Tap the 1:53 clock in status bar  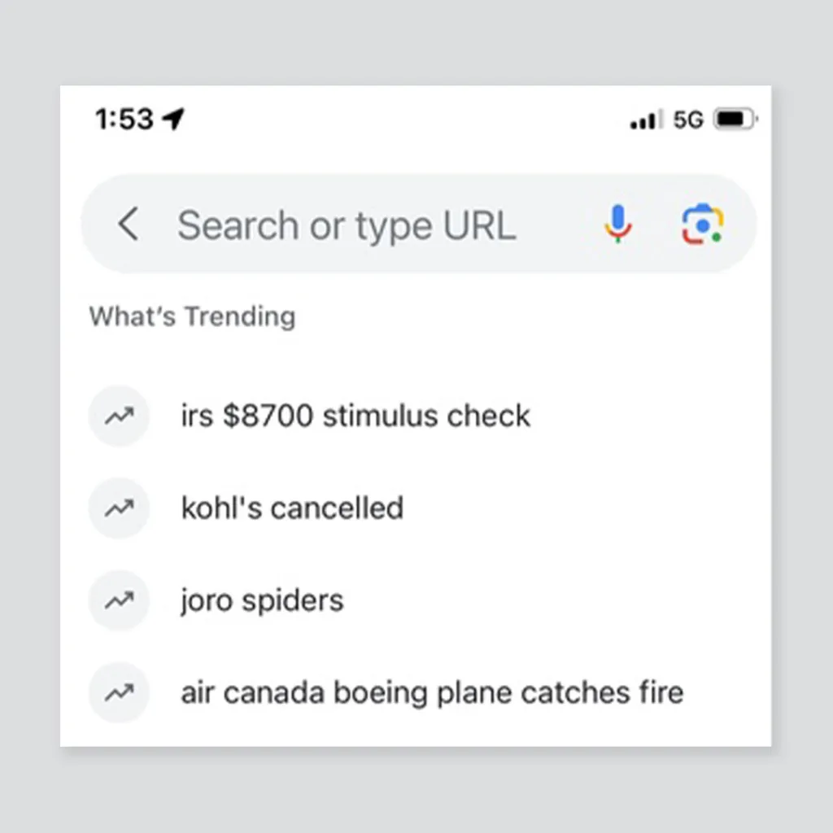coord(124,120)
